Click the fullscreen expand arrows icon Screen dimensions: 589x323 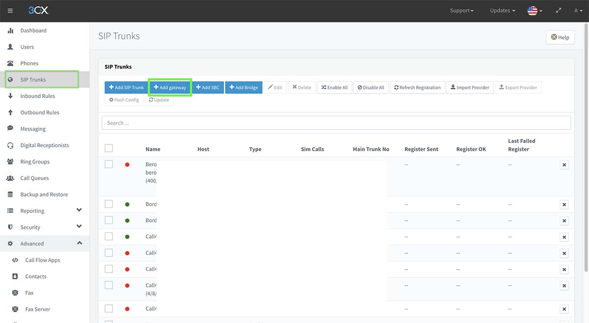coord(559,11)
